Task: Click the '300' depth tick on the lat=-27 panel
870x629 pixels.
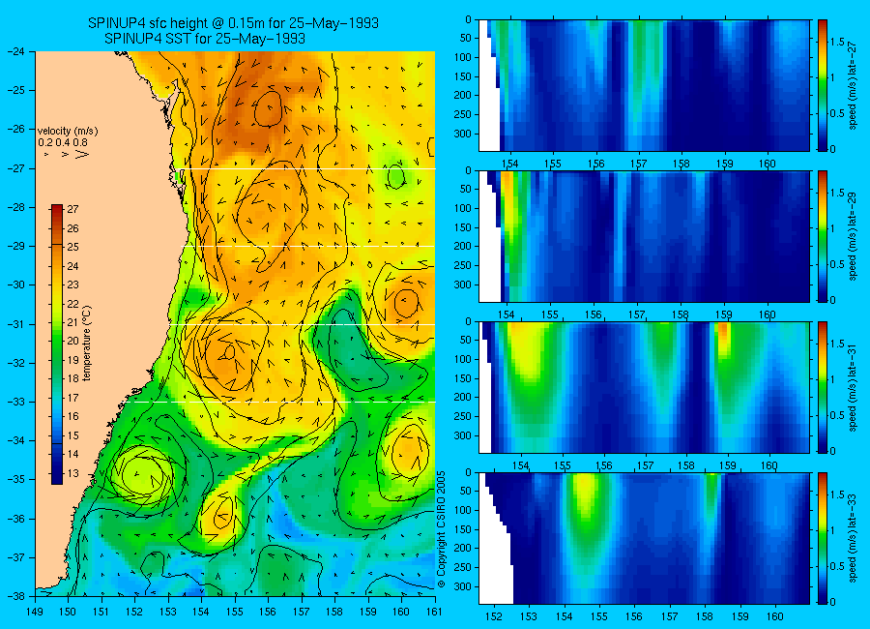Action: pos(463,134)
